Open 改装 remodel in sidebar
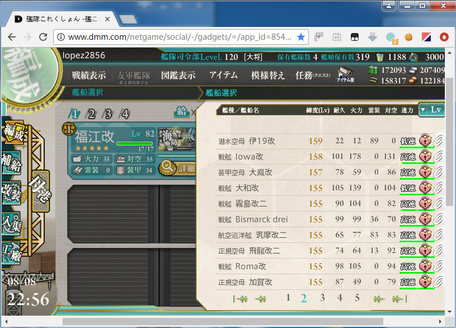 pyautogui.click(x=11, y=193)
